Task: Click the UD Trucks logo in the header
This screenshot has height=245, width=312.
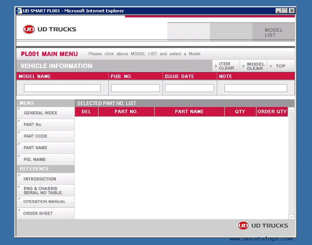Action: coord(50,29)
